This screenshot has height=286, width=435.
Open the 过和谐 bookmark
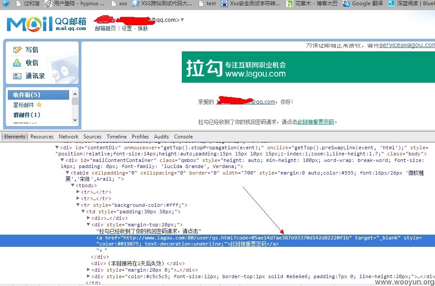28,3
